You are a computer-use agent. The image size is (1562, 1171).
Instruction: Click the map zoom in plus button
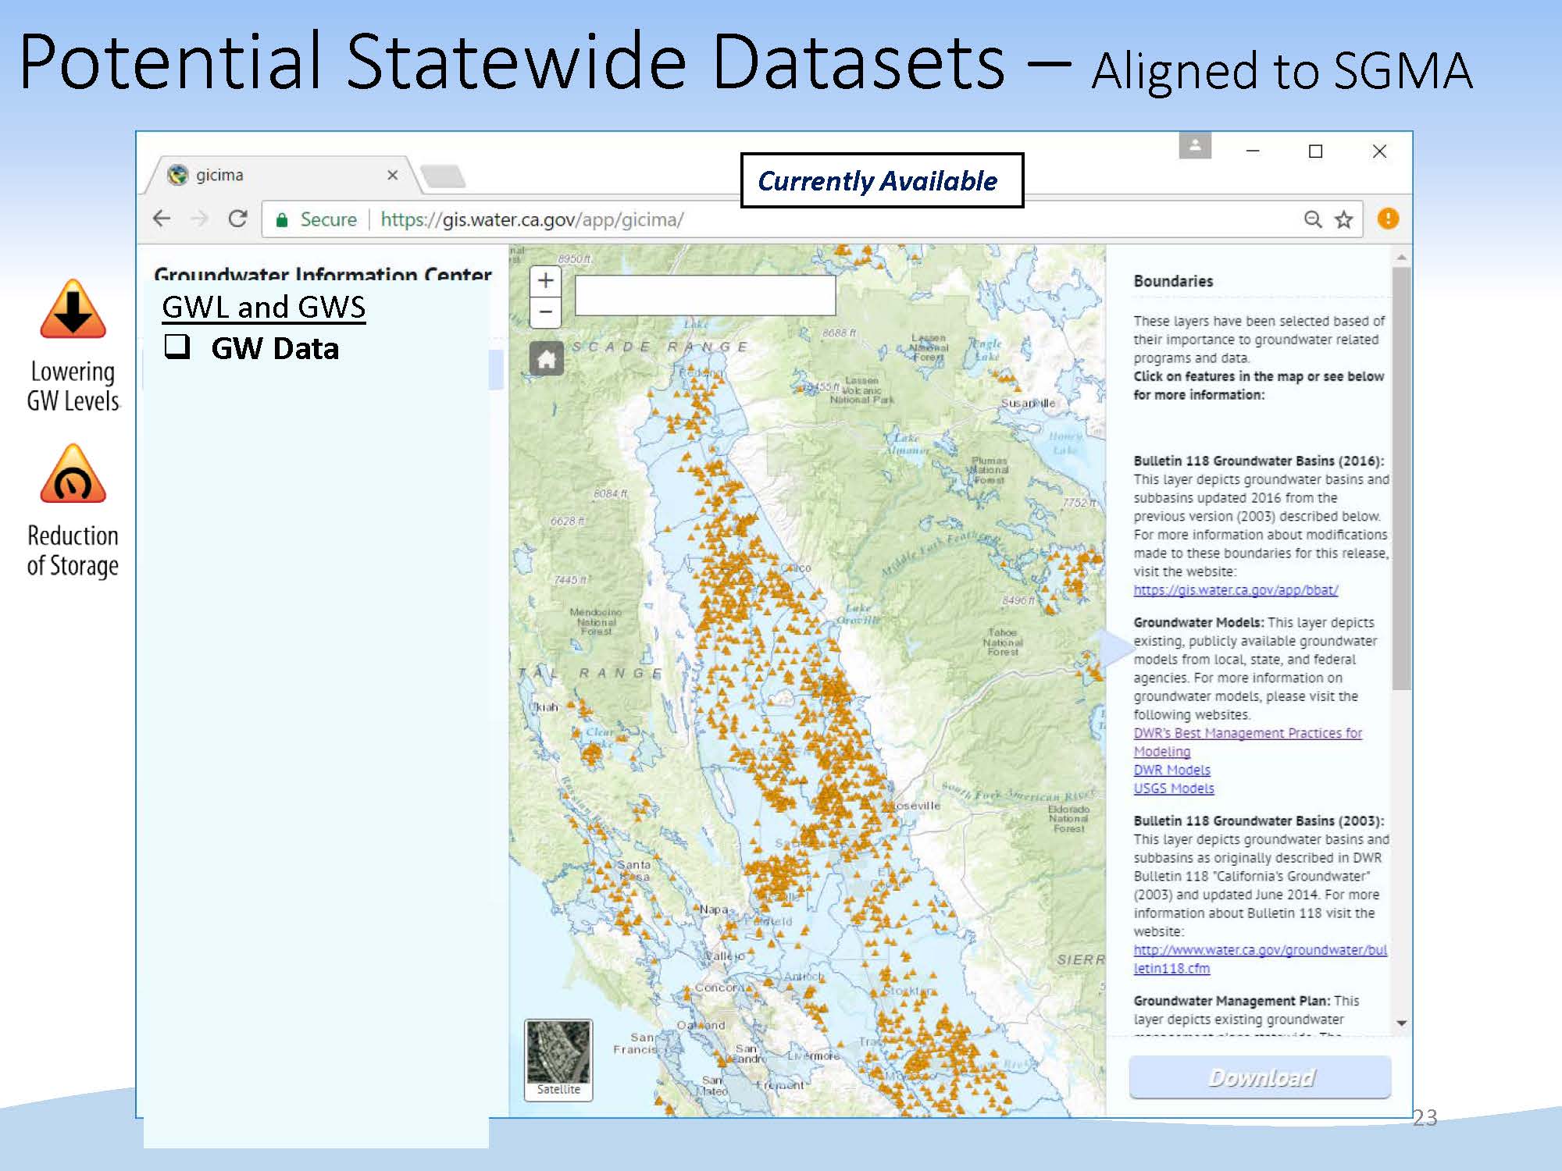click(x=545, y=281)
